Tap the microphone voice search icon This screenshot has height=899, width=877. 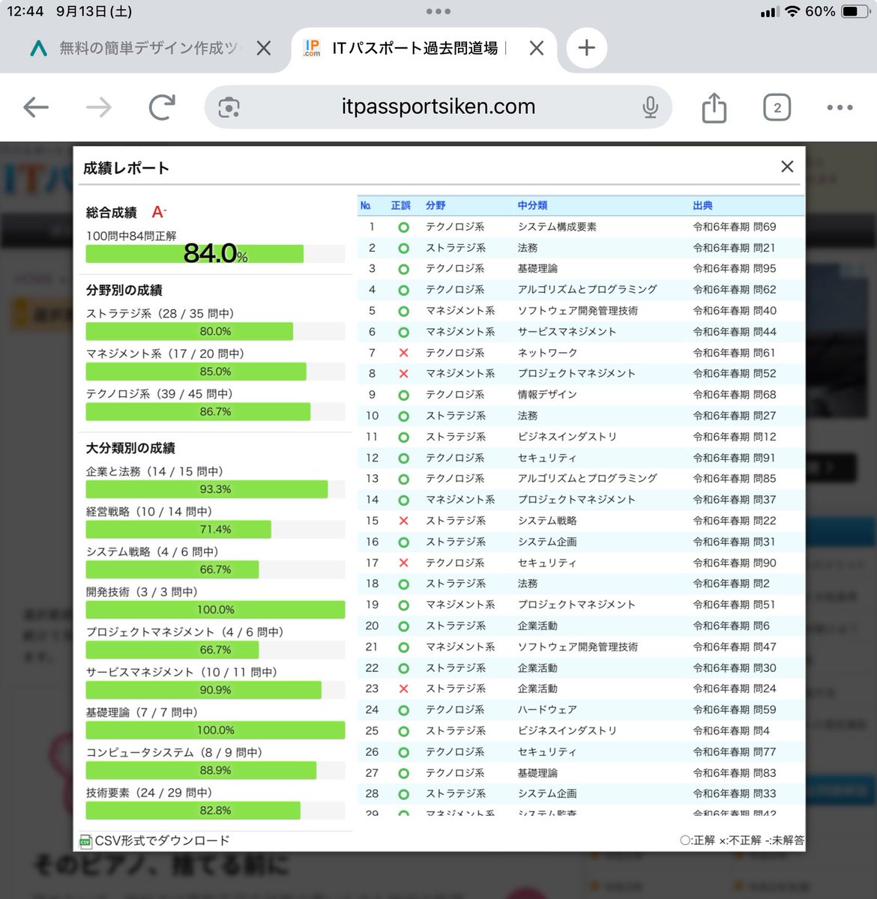click(x=651, y=108)
